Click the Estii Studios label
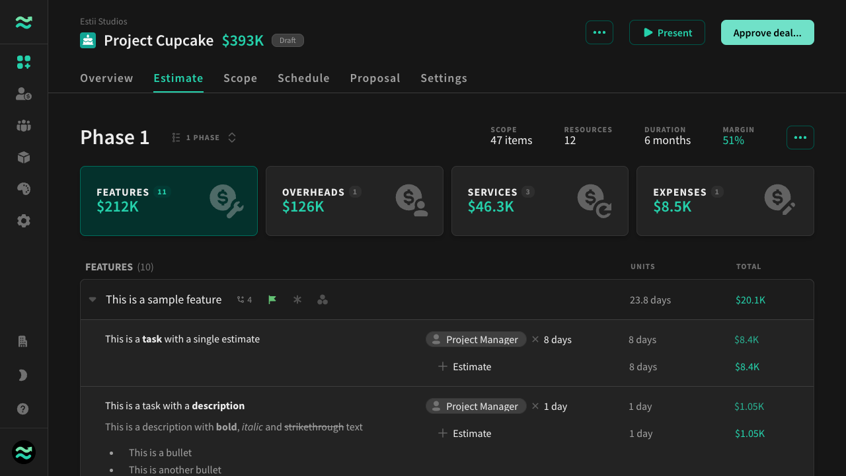 click(x=104, y=22)
